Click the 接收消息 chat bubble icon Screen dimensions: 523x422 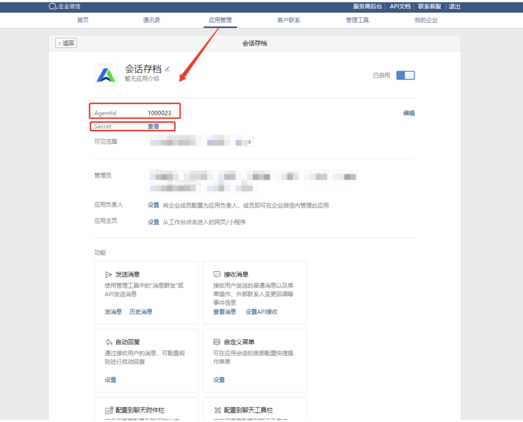(x=217, y=275)
